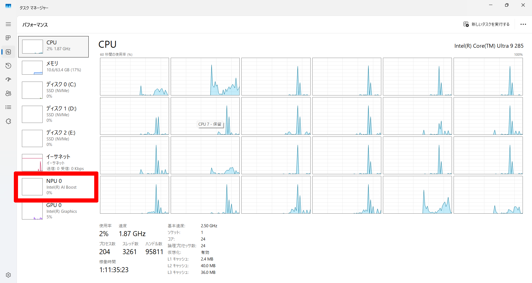The height and width of the screenshot is (283, 532).
Task: Open the three-dot more options menu
Action: coord(523,24)
